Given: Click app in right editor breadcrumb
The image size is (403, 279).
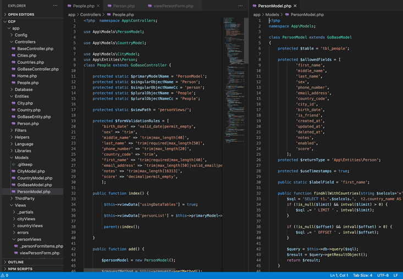Looking at the screenshot, I should (x=257, y=15).
